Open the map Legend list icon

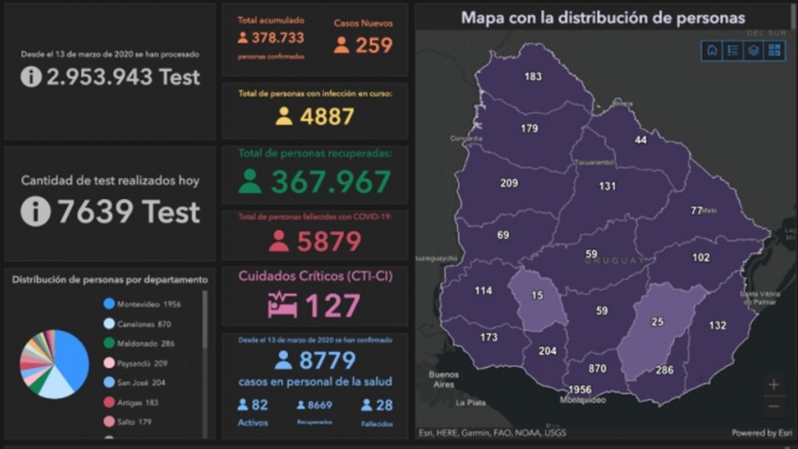[x=732, y=51]
